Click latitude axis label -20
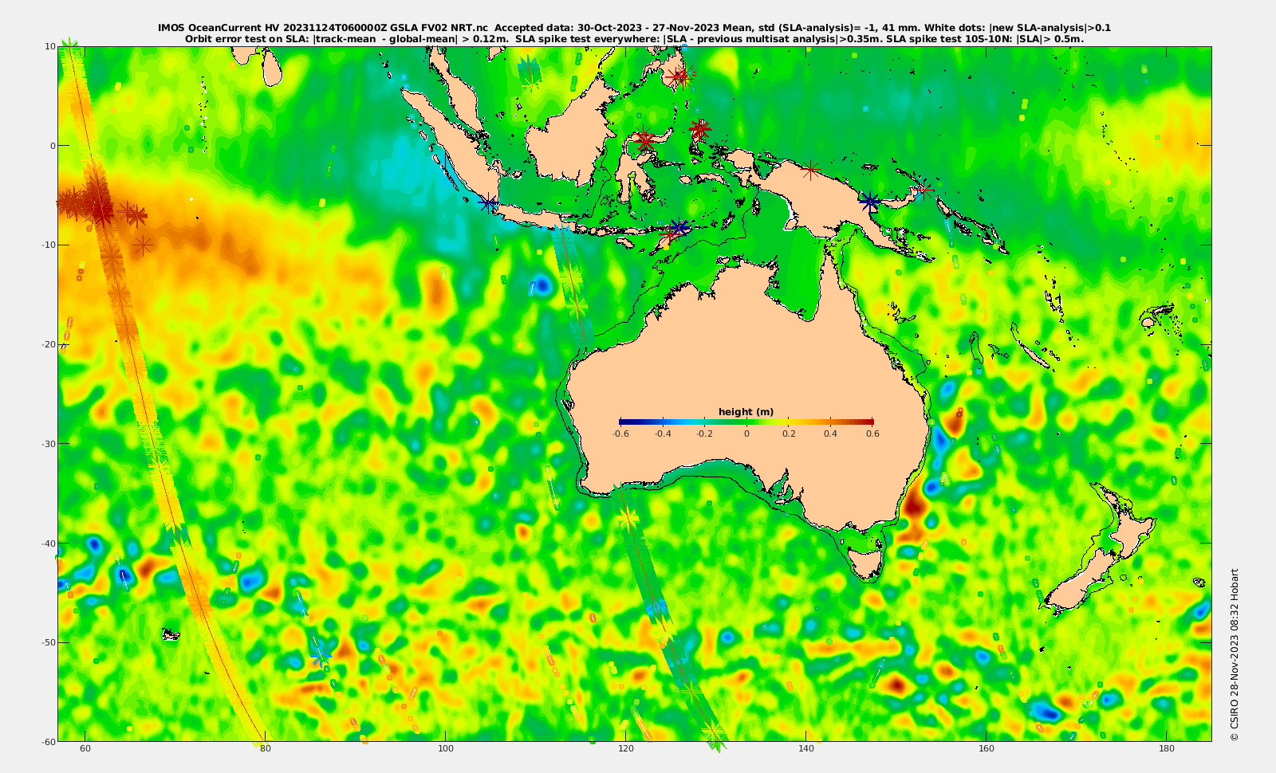1276x773 pixels. pos(47,344)
